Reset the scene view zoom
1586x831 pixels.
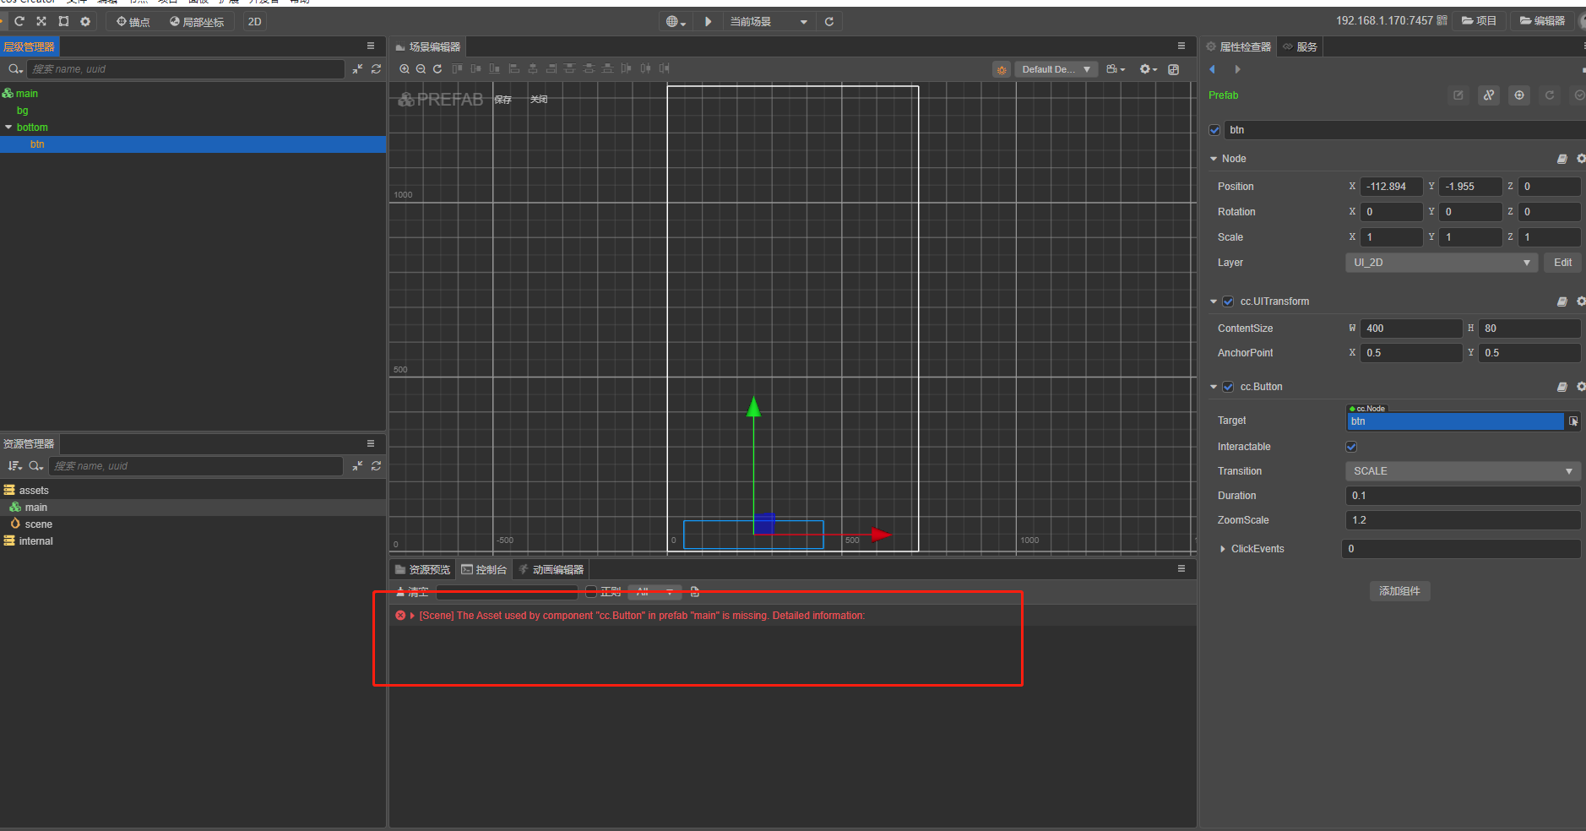pos(437,69)
